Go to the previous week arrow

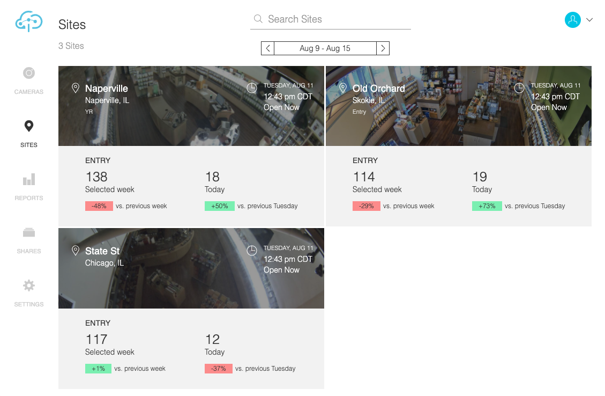coord(268,48)
